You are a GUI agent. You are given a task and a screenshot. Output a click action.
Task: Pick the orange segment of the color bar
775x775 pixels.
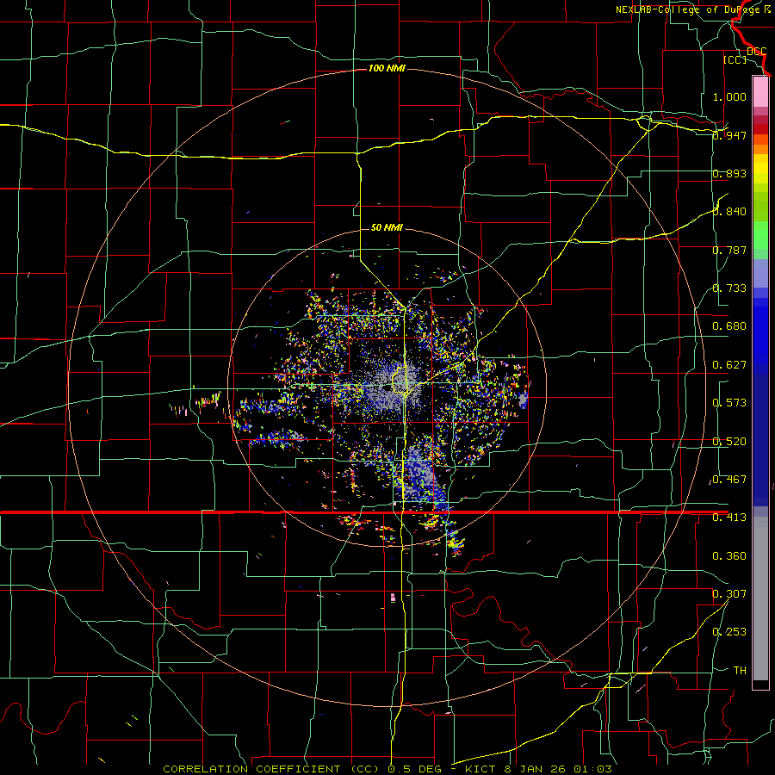click(760, 149)
